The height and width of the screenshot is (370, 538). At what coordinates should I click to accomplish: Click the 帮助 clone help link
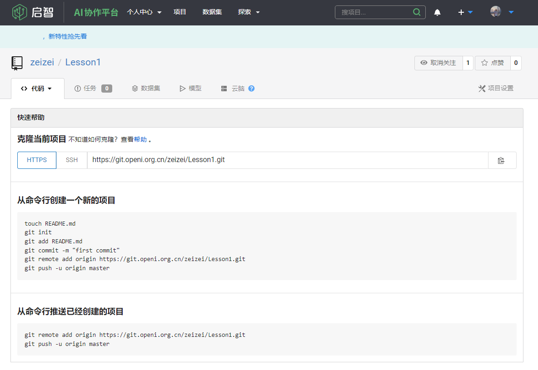point(140,139)
